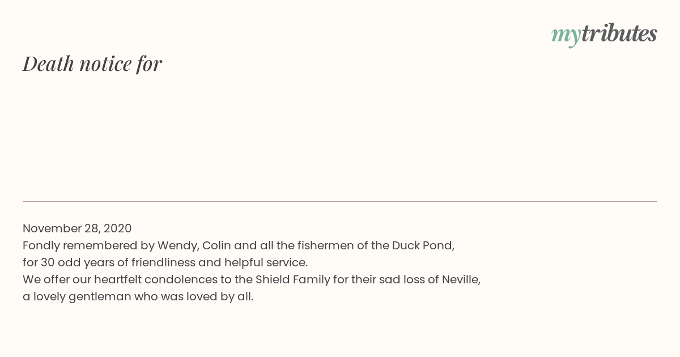Click the words 'Duck Pond'
The image size is (680, 357).
tap(422, 245)
